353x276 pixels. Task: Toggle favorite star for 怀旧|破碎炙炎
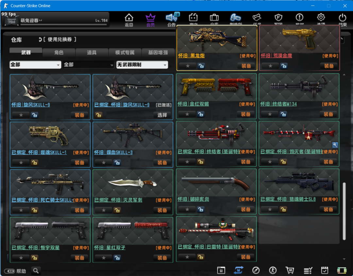point(187,210)
